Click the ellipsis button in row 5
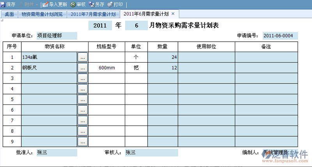 tap(82, 99)
